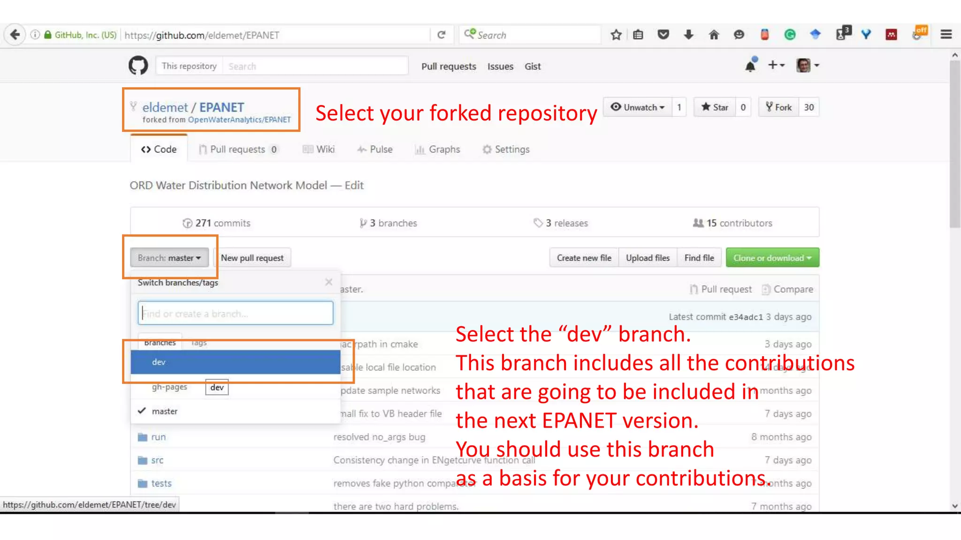The image size is (961, 540).
Task: Switch to Code tab
Action: (159, 149)
